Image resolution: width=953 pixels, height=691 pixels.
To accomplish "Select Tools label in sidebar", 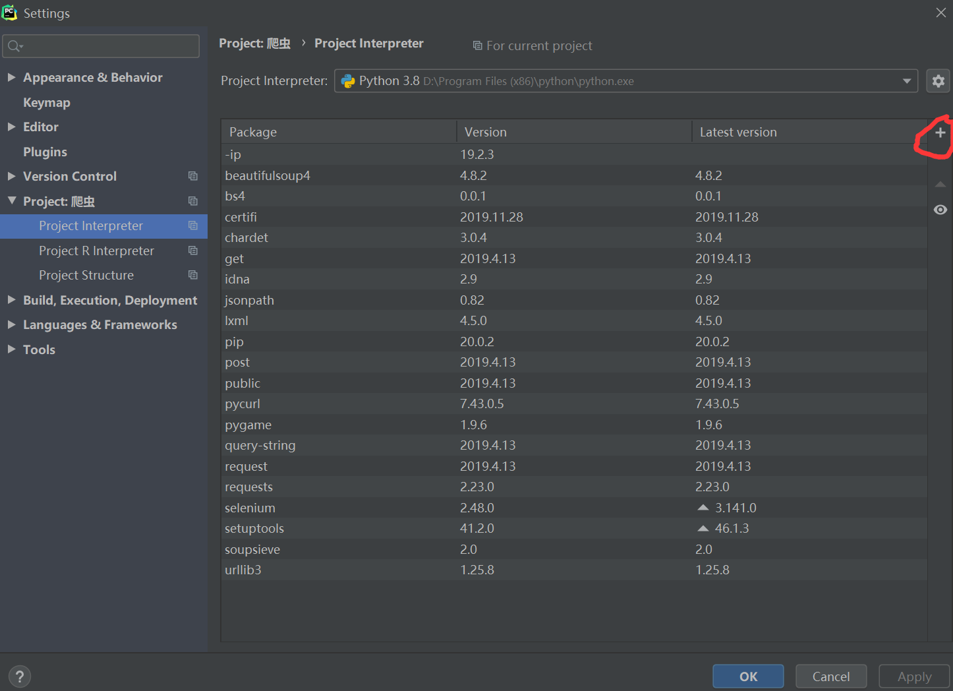I will (39, 349).
